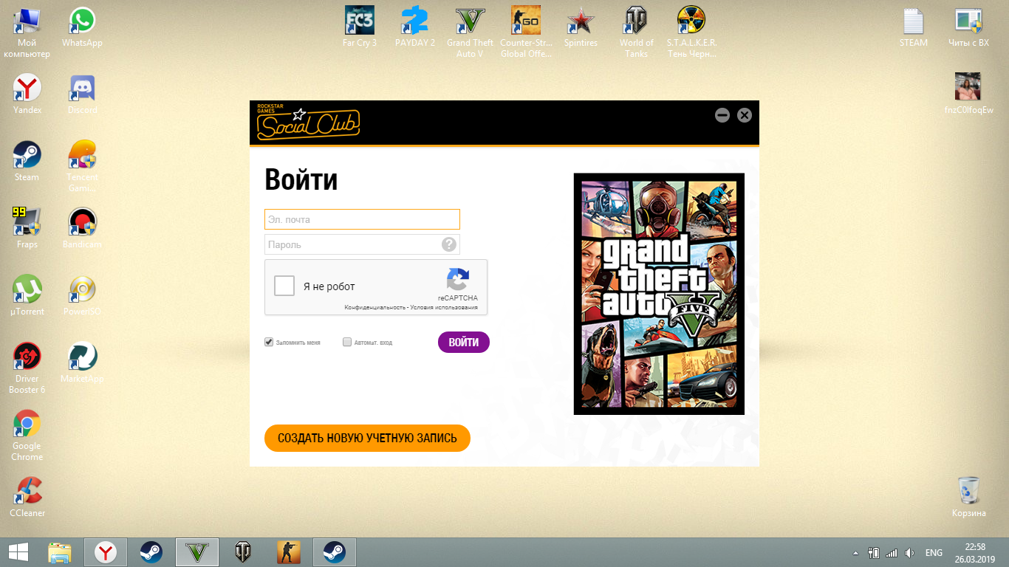The image size is (1009, 567).
Task: Open the first Steam taskbar button
Action: [x=151, y=551]
